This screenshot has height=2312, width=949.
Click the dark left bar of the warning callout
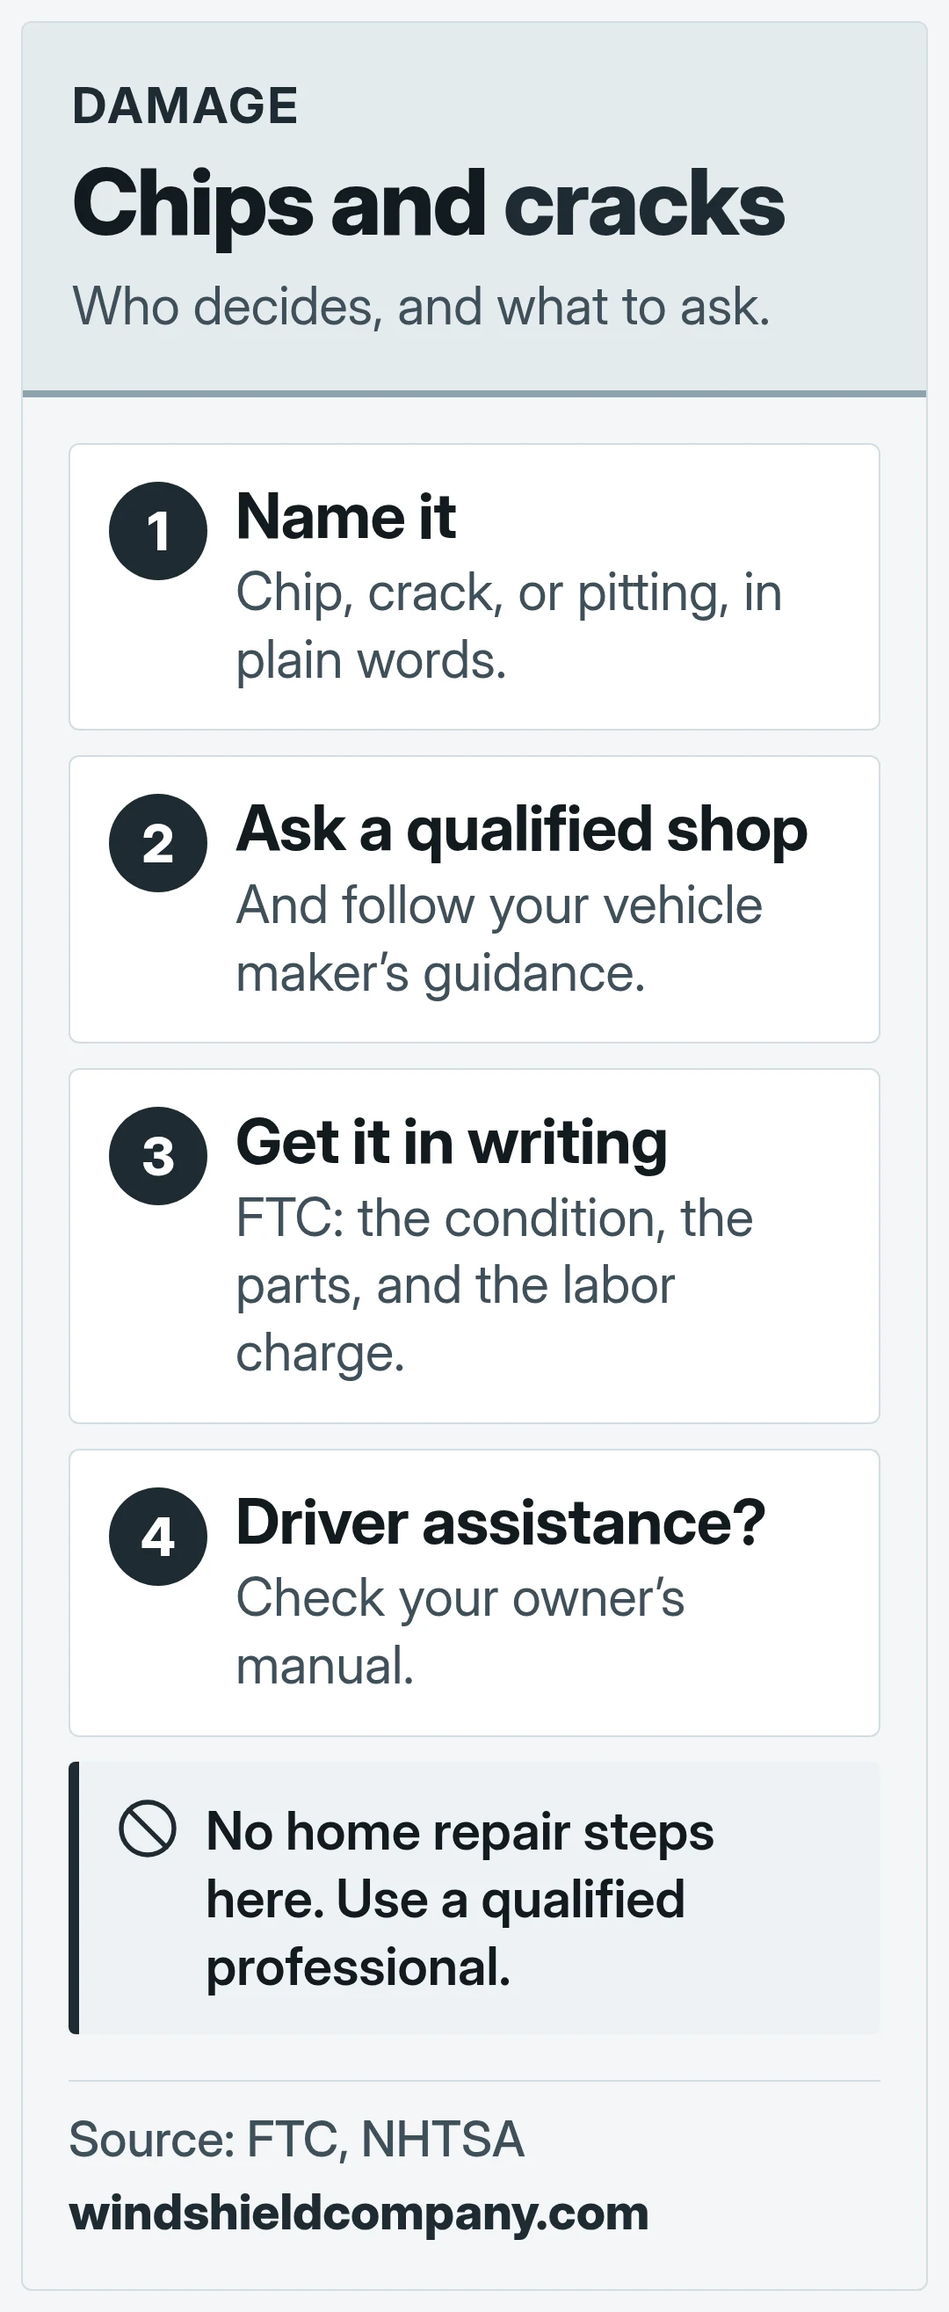tap(75, 1898)
